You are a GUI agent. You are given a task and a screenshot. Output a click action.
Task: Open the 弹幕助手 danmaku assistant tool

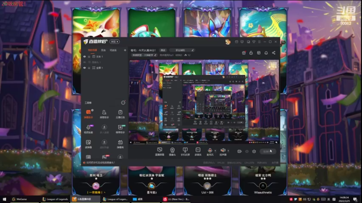(x=88, y=114)
